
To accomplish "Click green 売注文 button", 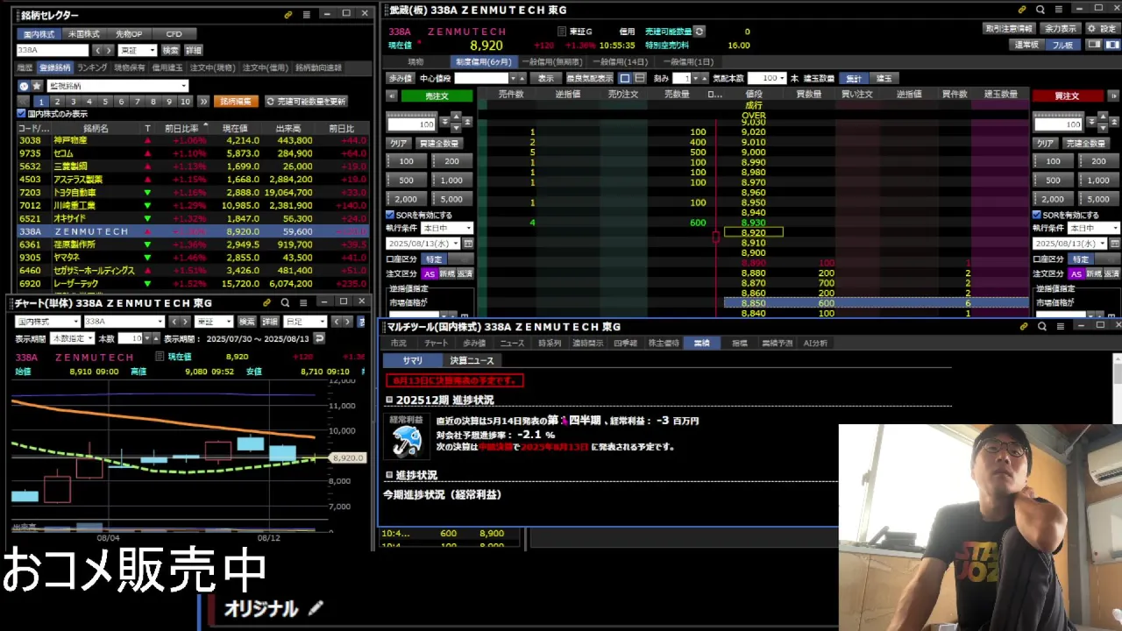I will pos(437,96).
